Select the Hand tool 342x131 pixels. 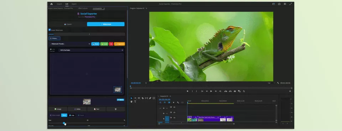tap(131, 102)
